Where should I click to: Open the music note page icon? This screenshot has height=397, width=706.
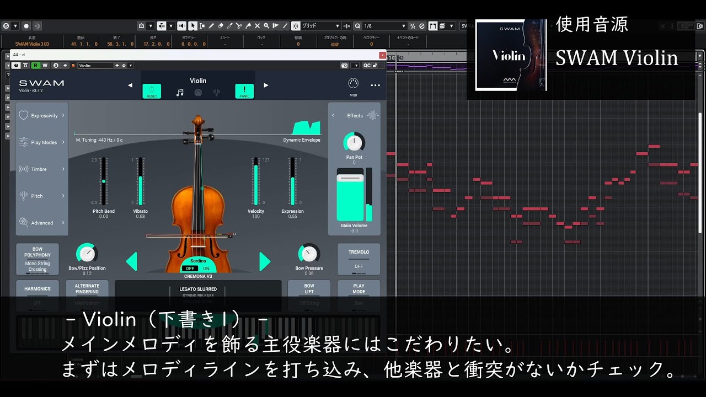[x=180, y=93]
